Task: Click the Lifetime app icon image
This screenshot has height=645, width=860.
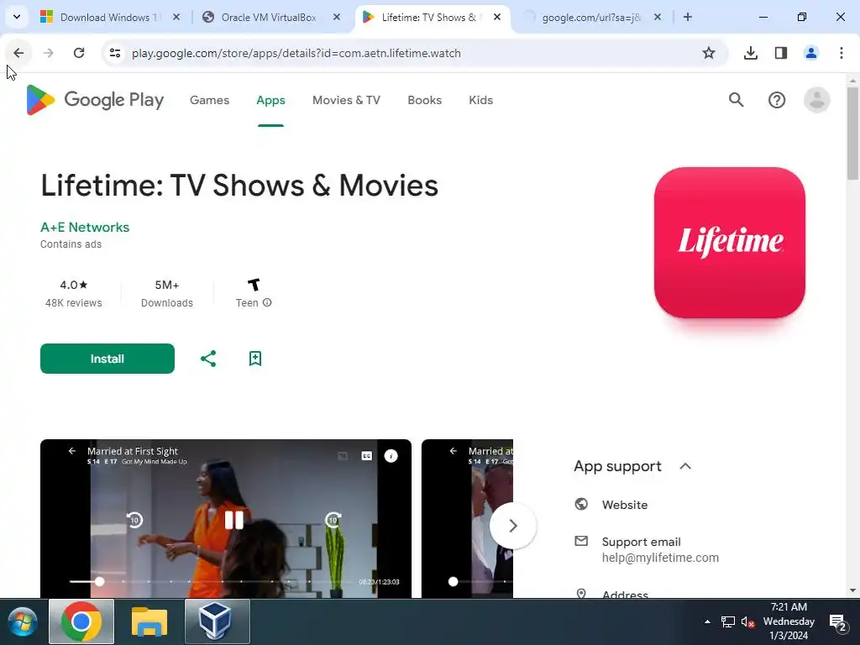Action: [730, 243]
